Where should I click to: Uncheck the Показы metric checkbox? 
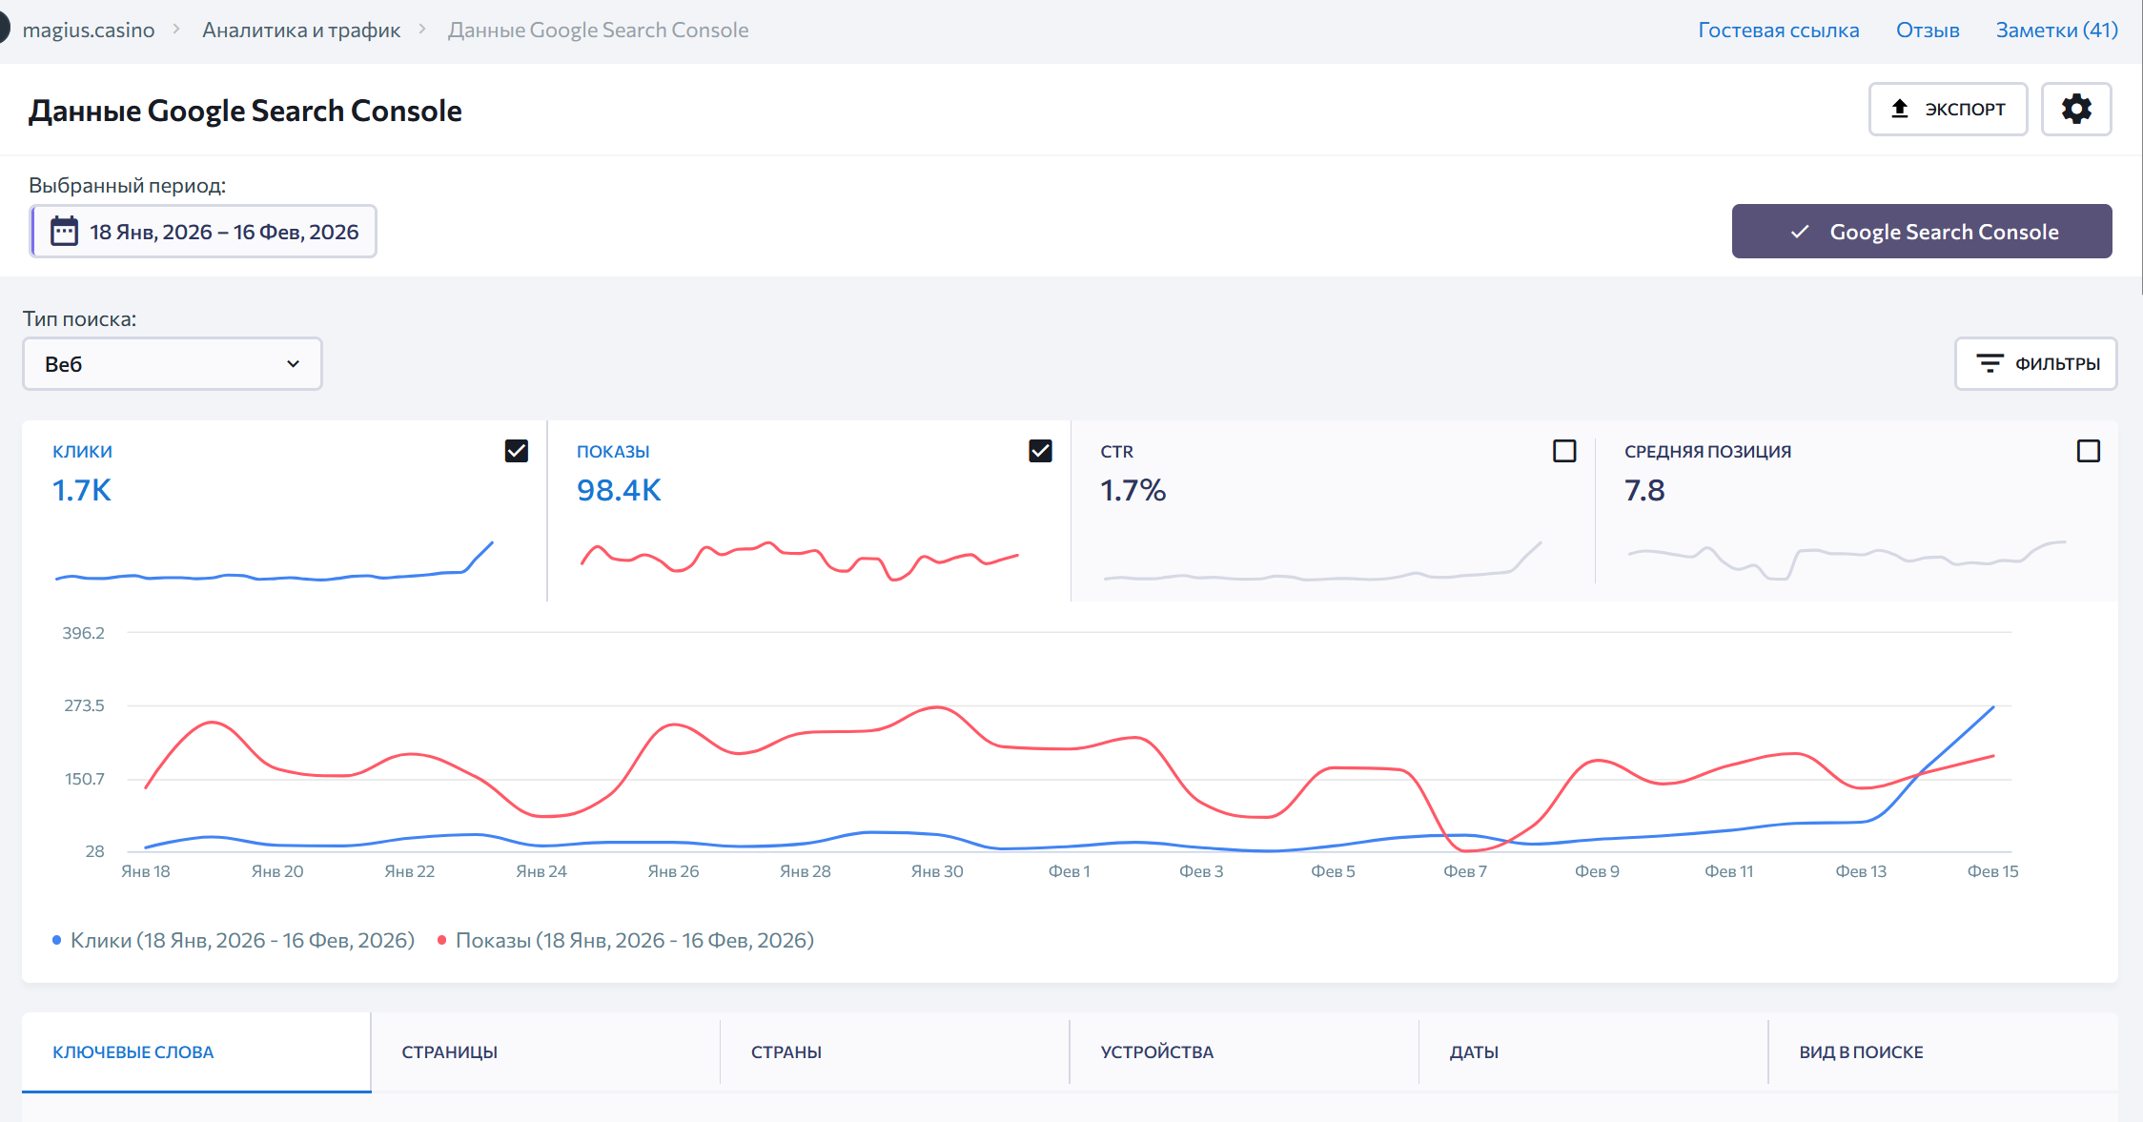pyautogui.click(x=1040, y=451)
